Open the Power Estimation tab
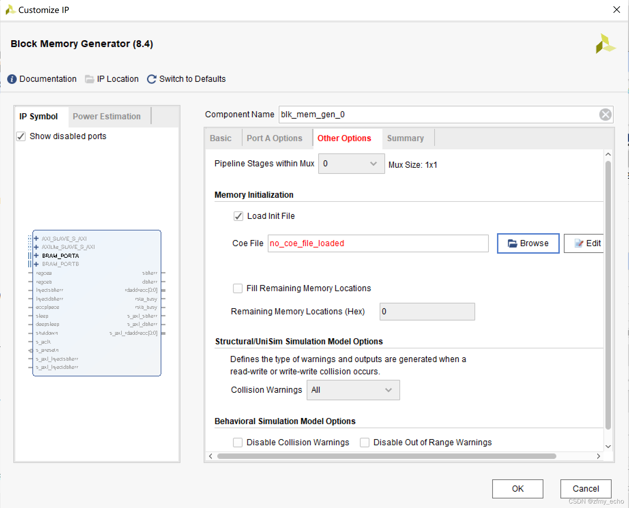Image resolution: width=629 pixels, height=508 pixels. click(107, 117)
